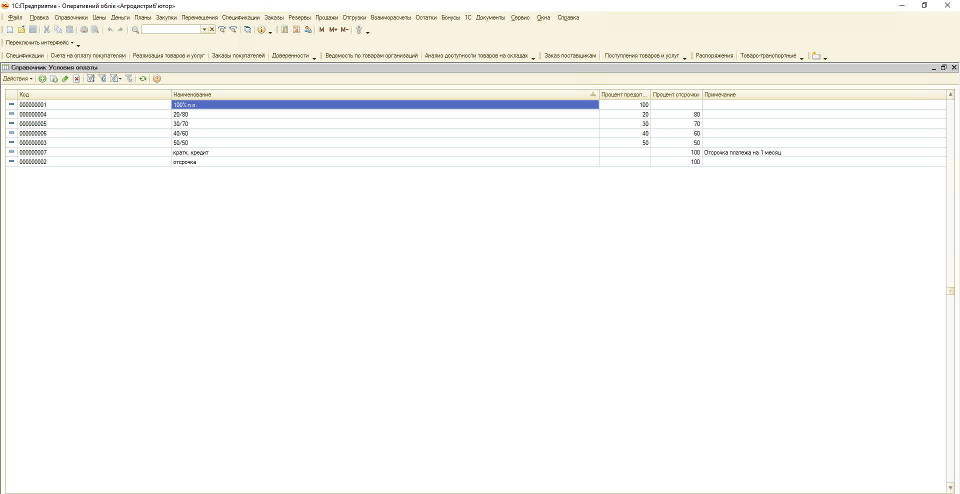Click Заказы покупателей shortcut button

(x=238, y=55)
